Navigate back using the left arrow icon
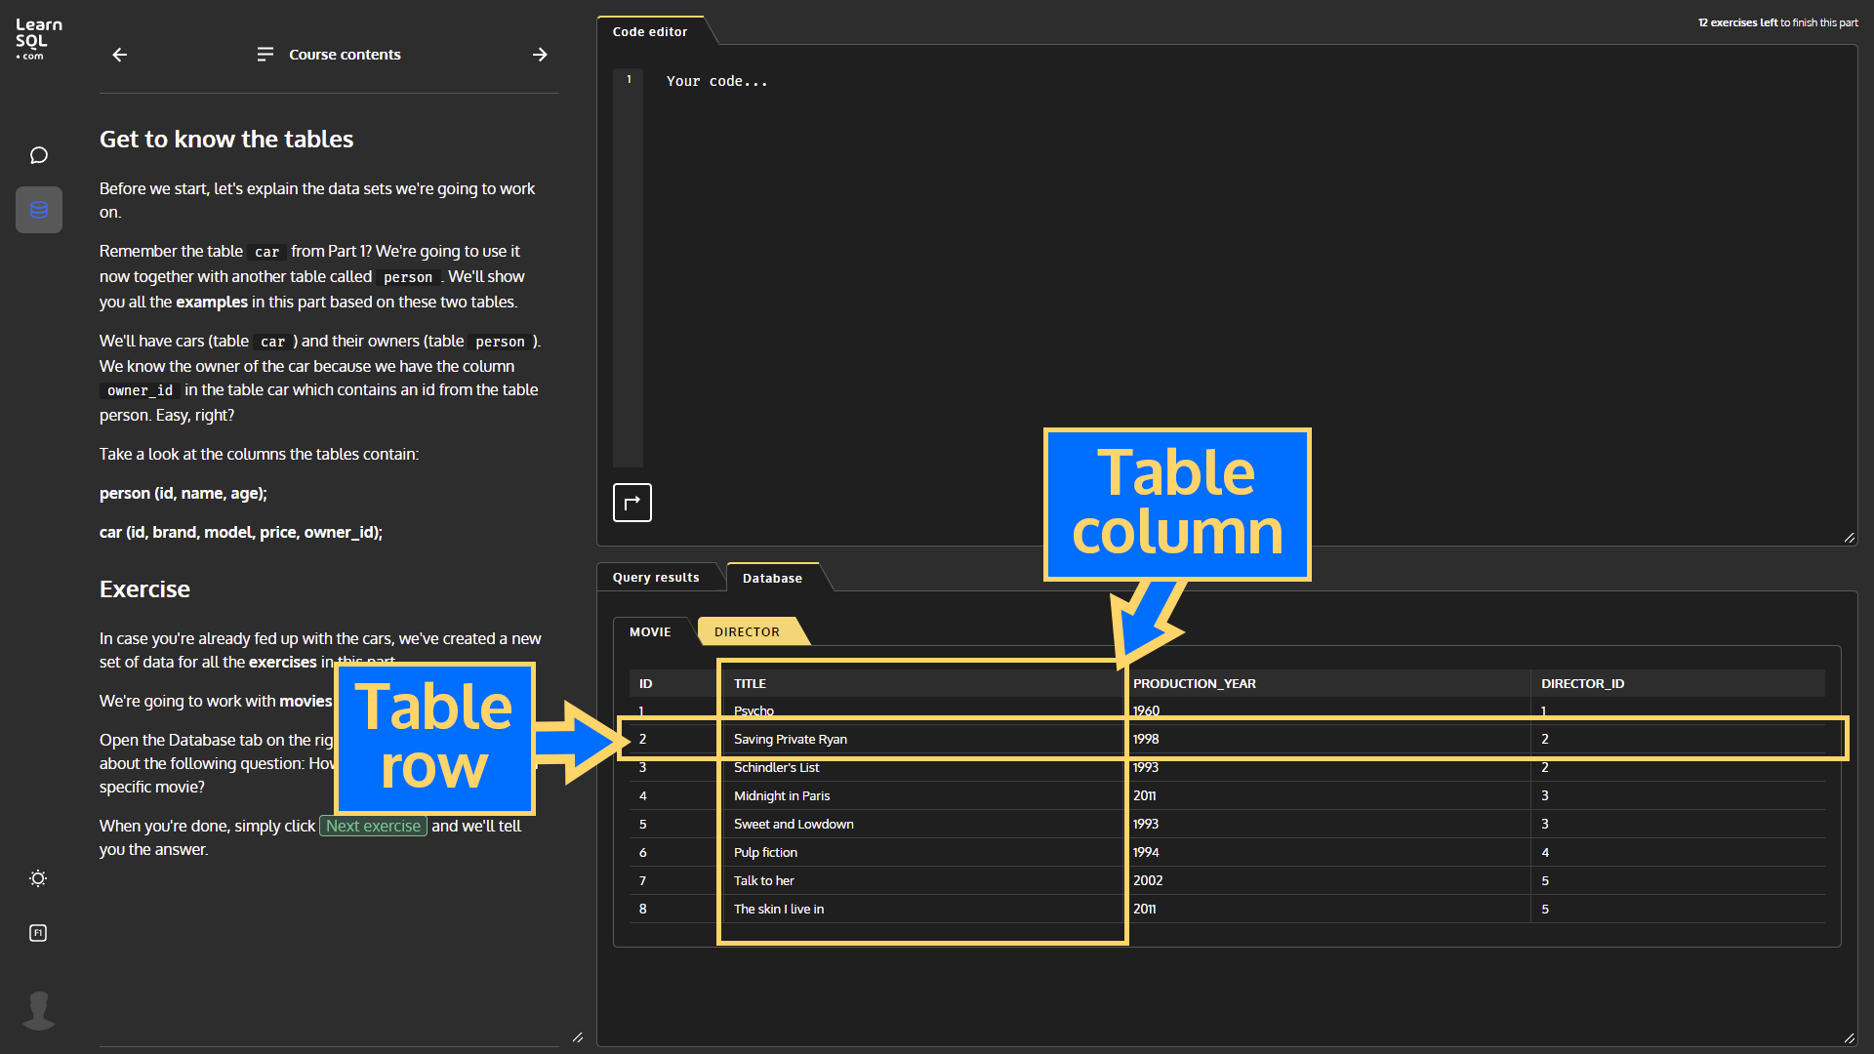The image size is (1874, 1054). 119,55
